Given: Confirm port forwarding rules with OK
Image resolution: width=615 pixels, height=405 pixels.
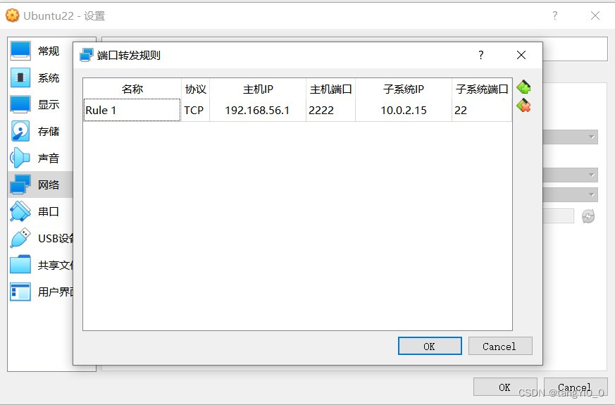Looking at the screenshot, I should point(430,347).
